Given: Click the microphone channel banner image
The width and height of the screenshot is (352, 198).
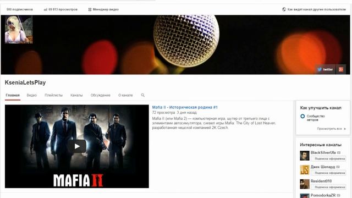Looking at the screenshot, I should (175, 45).
